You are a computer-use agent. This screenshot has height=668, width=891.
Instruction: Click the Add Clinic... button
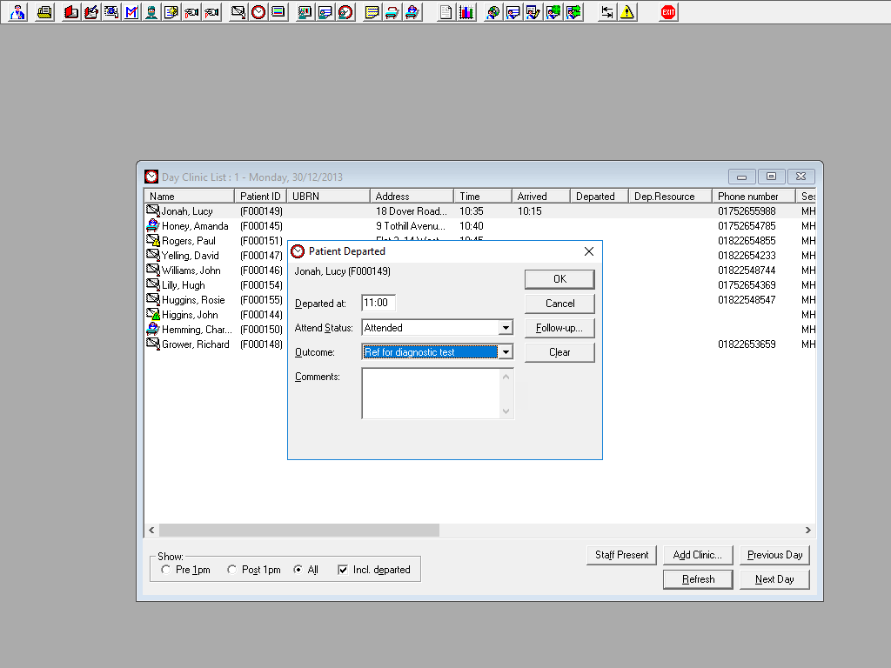click(698, 555)
